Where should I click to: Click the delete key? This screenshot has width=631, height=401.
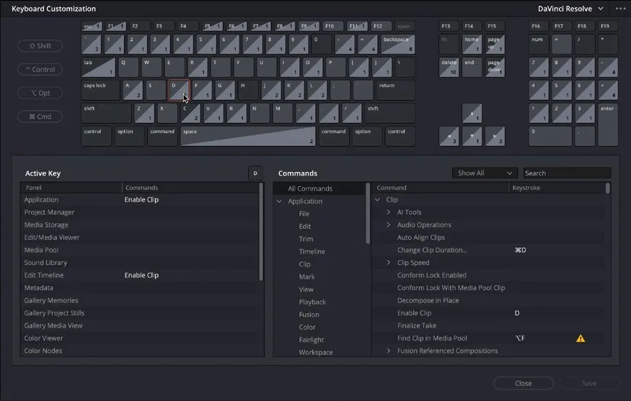449,67
